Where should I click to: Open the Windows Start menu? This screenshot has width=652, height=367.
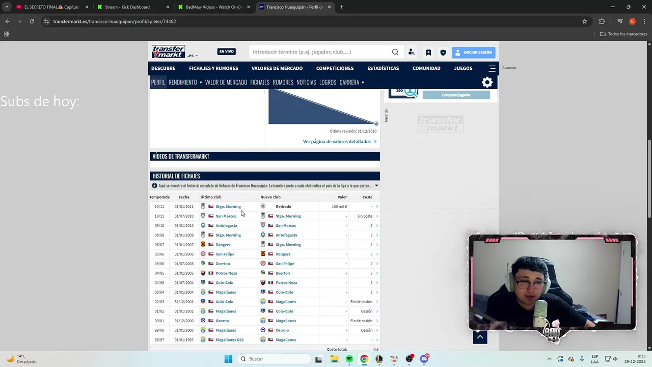point(228,359)
